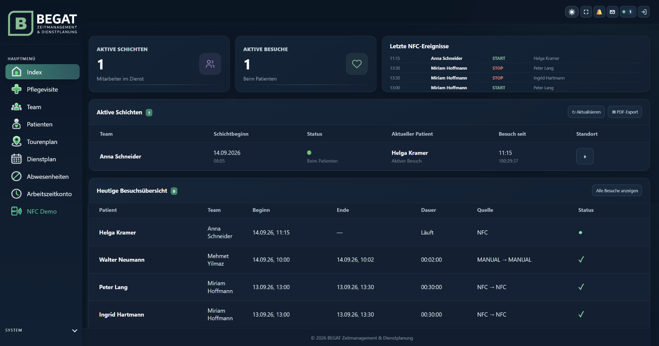
Task: Open Standort button for Anna Schneider
Action: pyautogui.click(x=585, y=156)
